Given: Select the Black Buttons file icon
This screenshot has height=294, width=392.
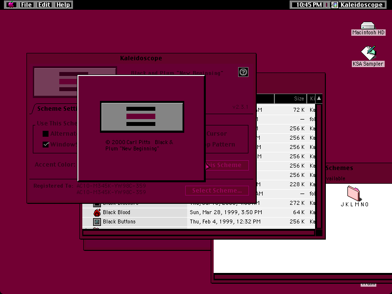Looking at the screenshot, I should 97,221.
